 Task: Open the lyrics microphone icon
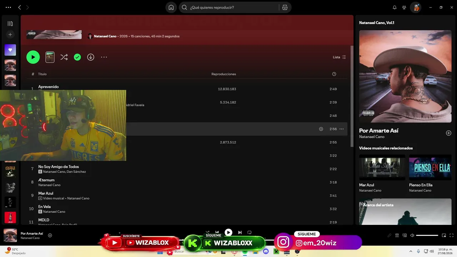click(x=390, y=236)
